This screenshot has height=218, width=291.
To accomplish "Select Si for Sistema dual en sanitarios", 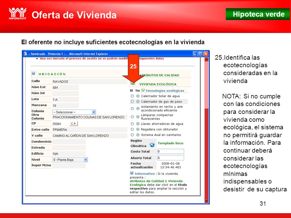I will [132, 135].
